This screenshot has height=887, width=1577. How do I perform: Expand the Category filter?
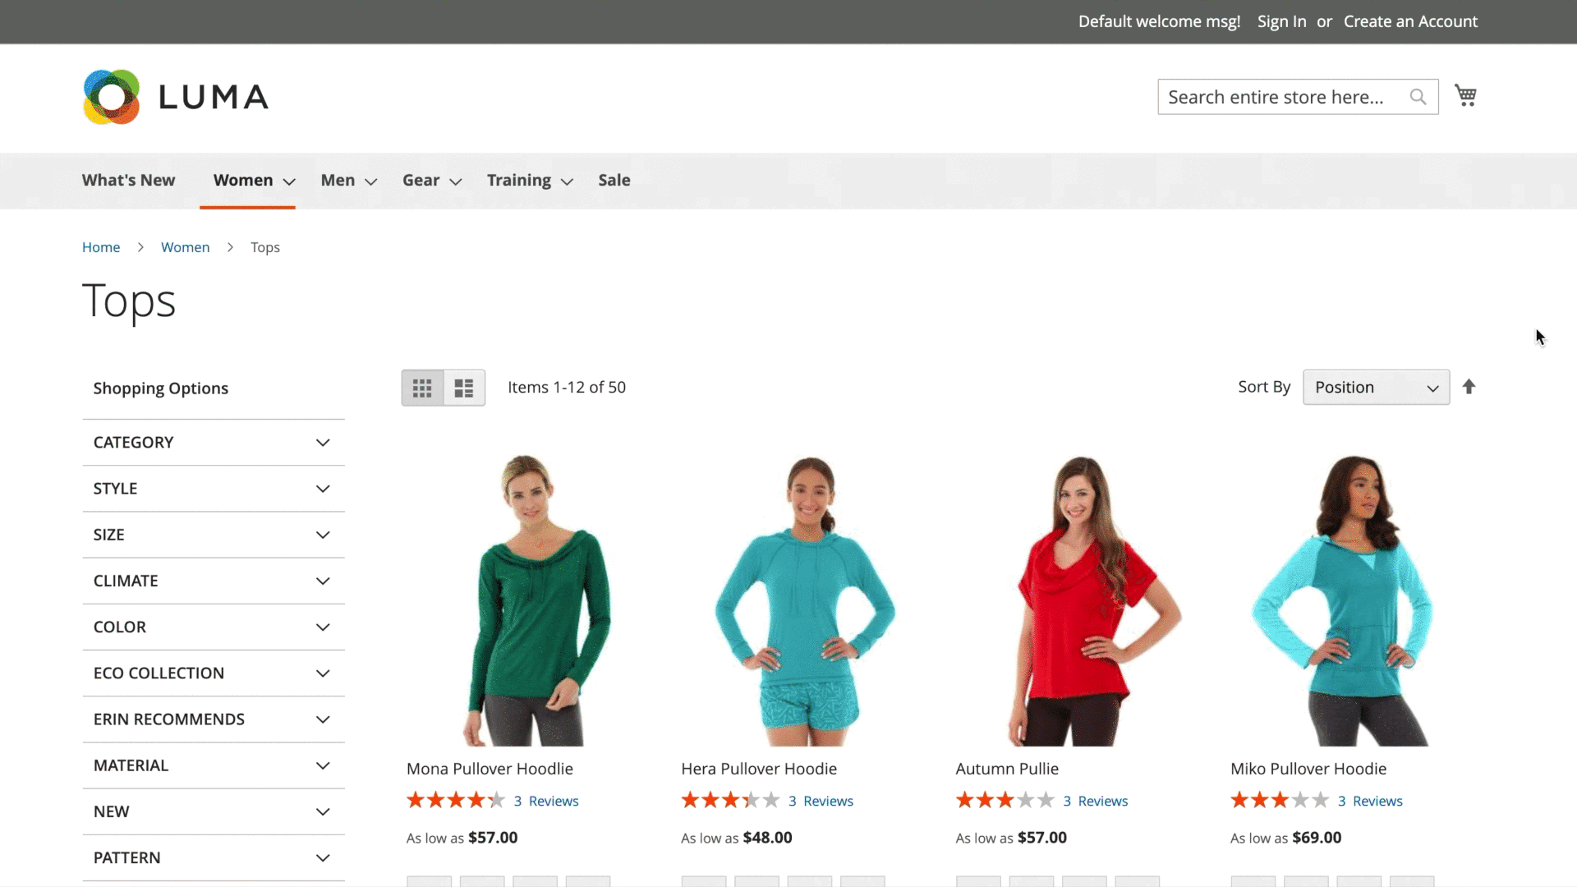pos(214,443)
